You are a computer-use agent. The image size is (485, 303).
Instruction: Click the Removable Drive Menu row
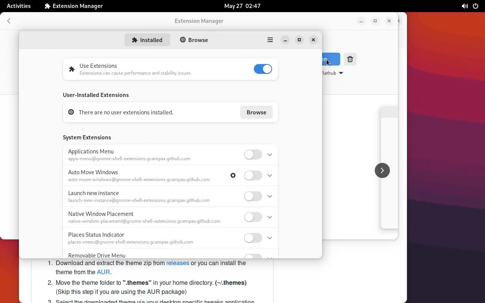point(171,254)
